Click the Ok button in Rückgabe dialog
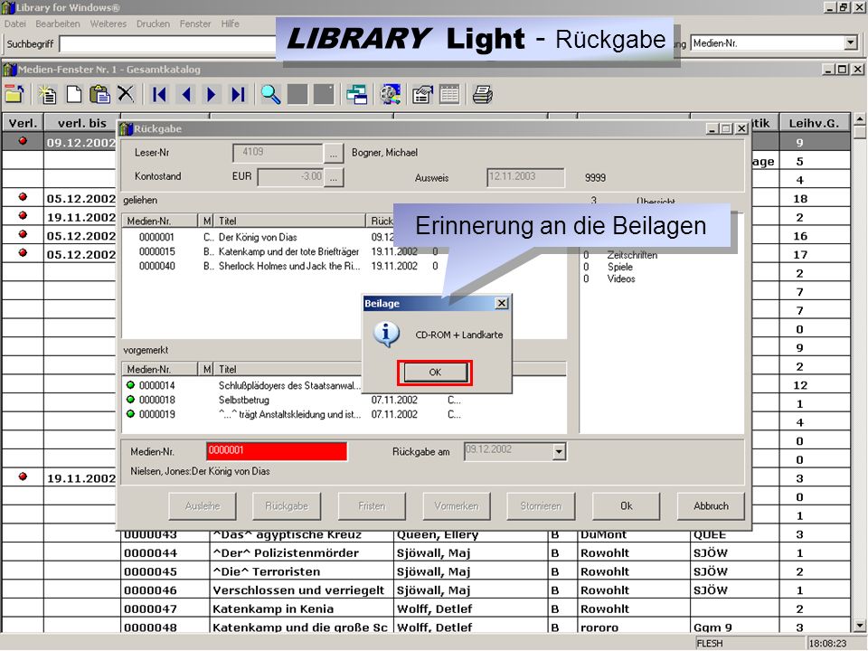Image resolution: width=868 pixels, height=651 pixels. [x=626, y=506]
